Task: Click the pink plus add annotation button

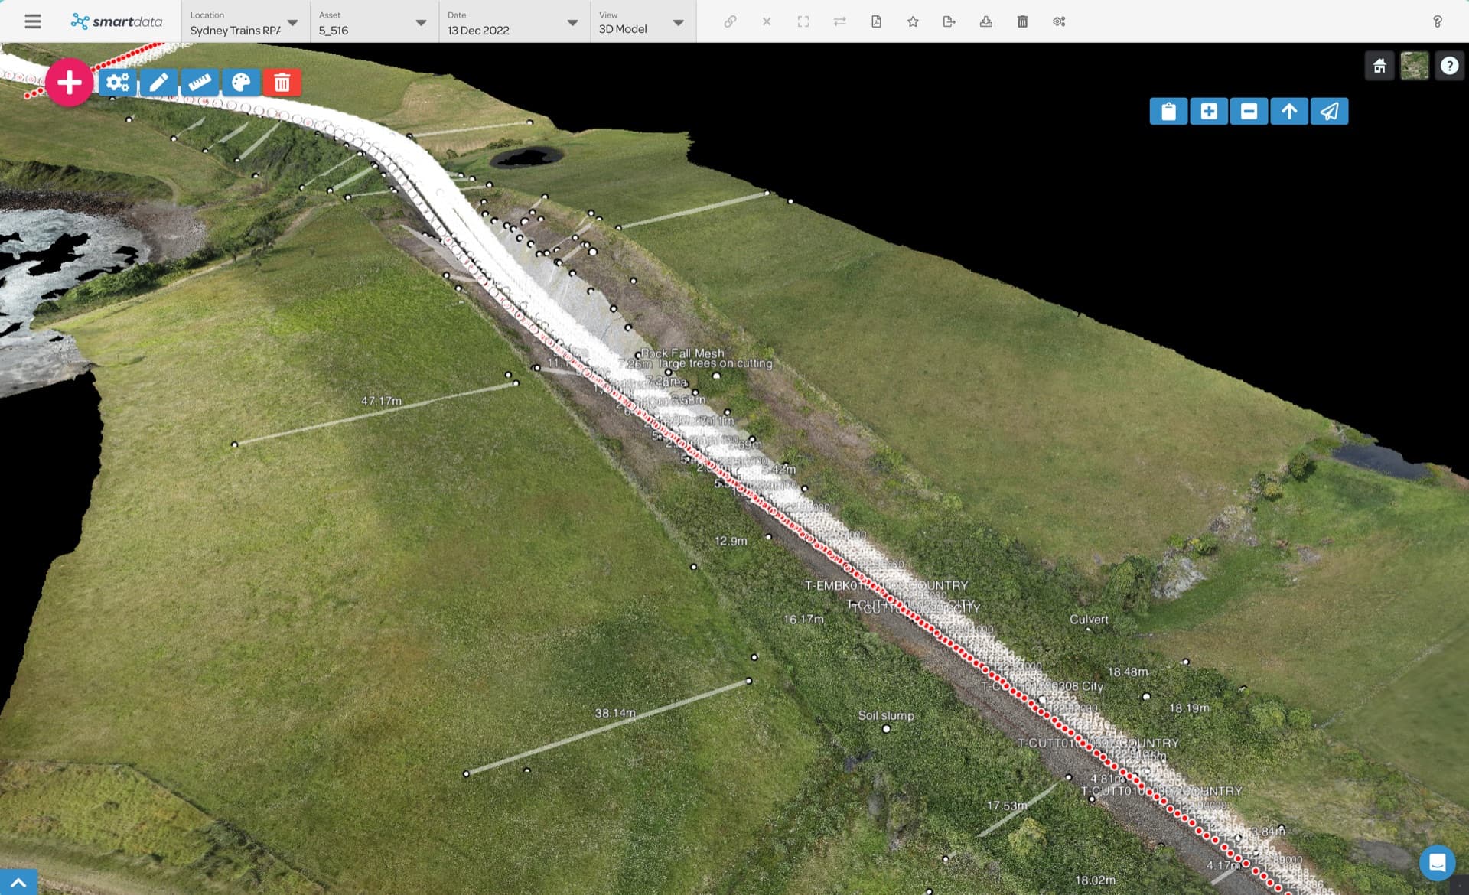Action: [x=70, y=81]
